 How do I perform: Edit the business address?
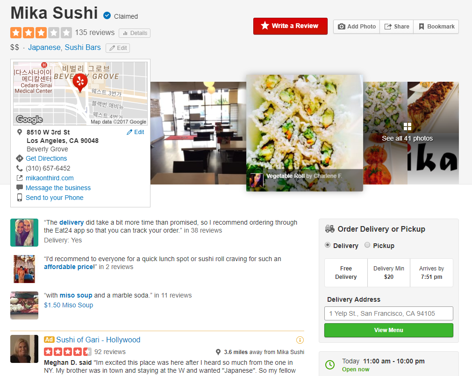click(136, 132)
